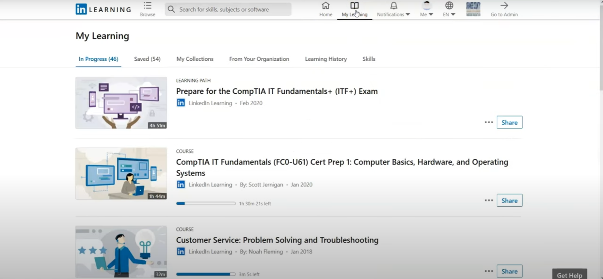
Task: Open Customer Service: Problem Solving and Troubleshooting title
Action: (x=277, y=240)
